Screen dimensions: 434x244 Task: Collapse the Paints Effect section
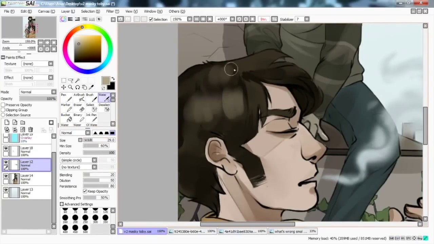point(3,57)
